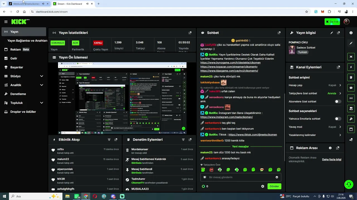Click the Yayın Ön İzlemesi stream preview
This screenshot has height=200, width=357.
(122, 98)
